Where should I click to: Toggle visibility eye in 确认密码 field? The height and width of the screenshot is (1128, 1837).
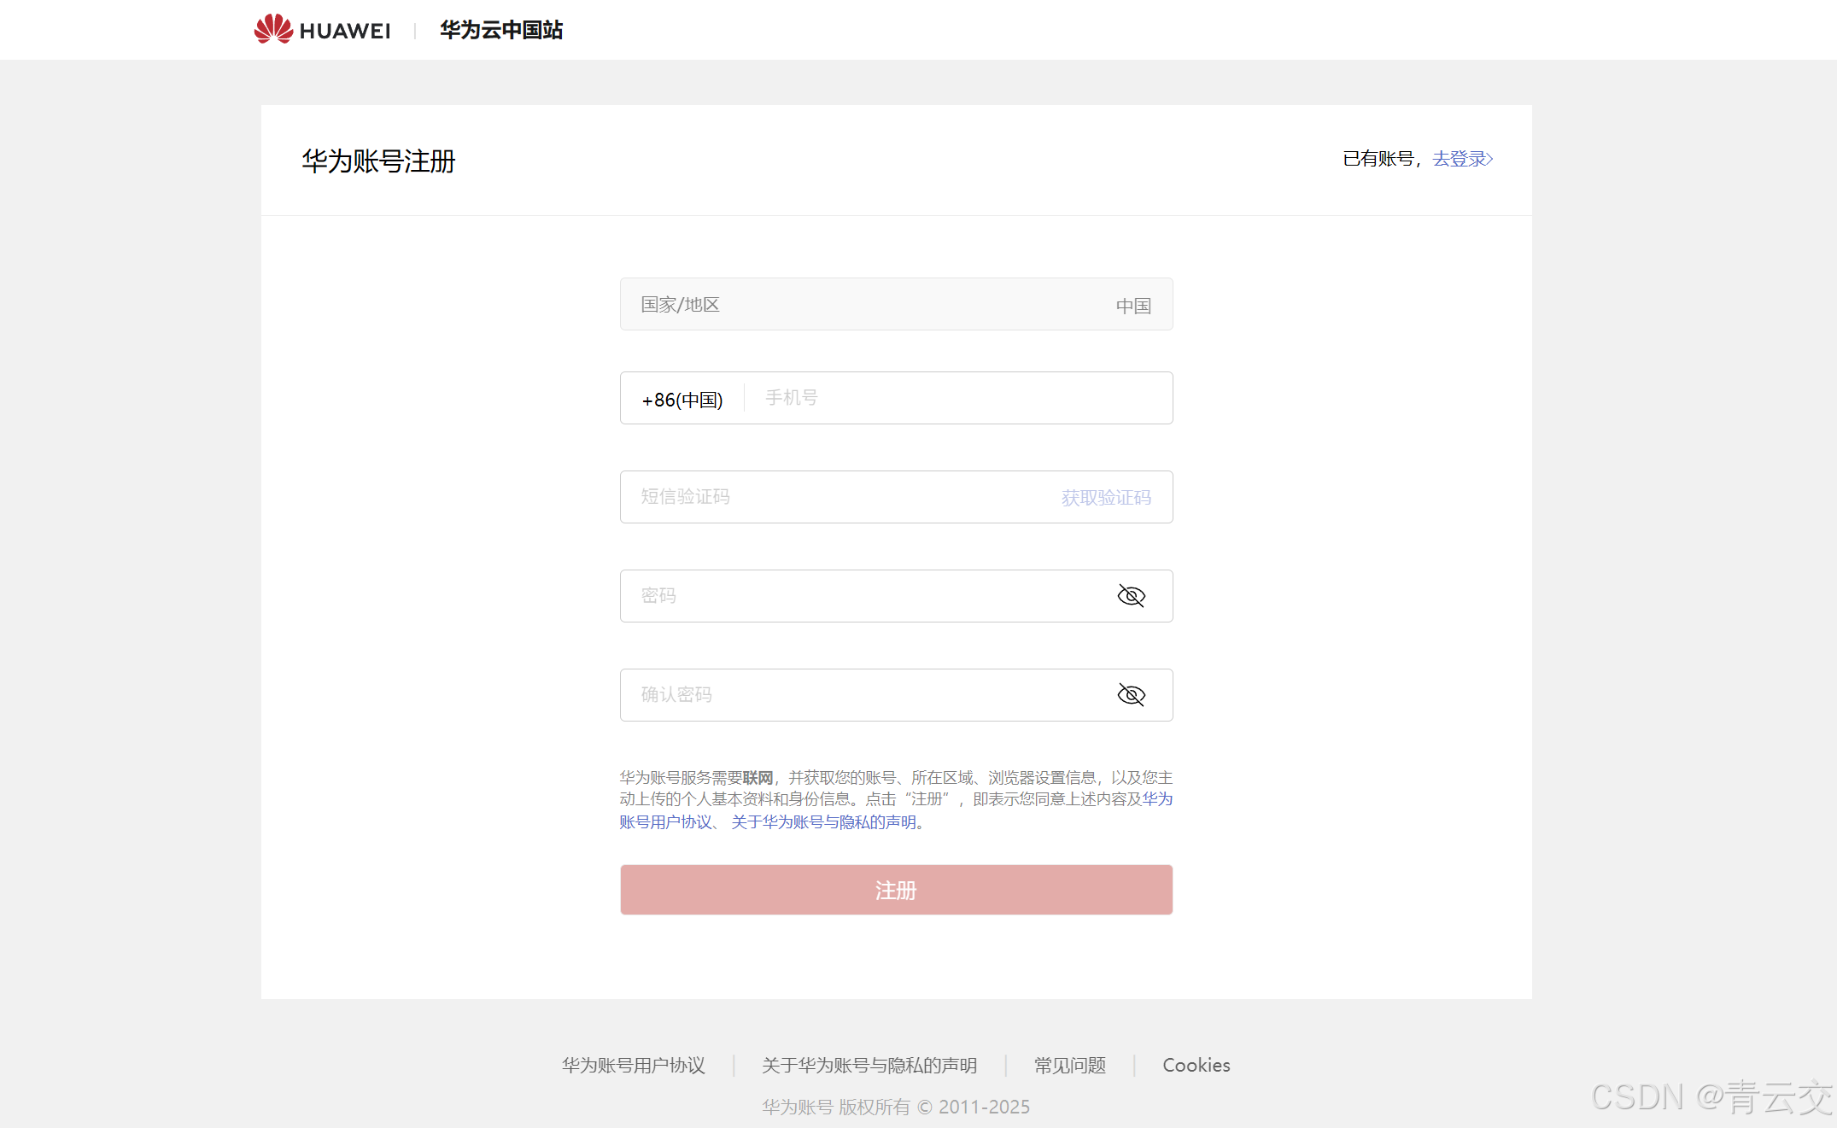coord(1132,695)
